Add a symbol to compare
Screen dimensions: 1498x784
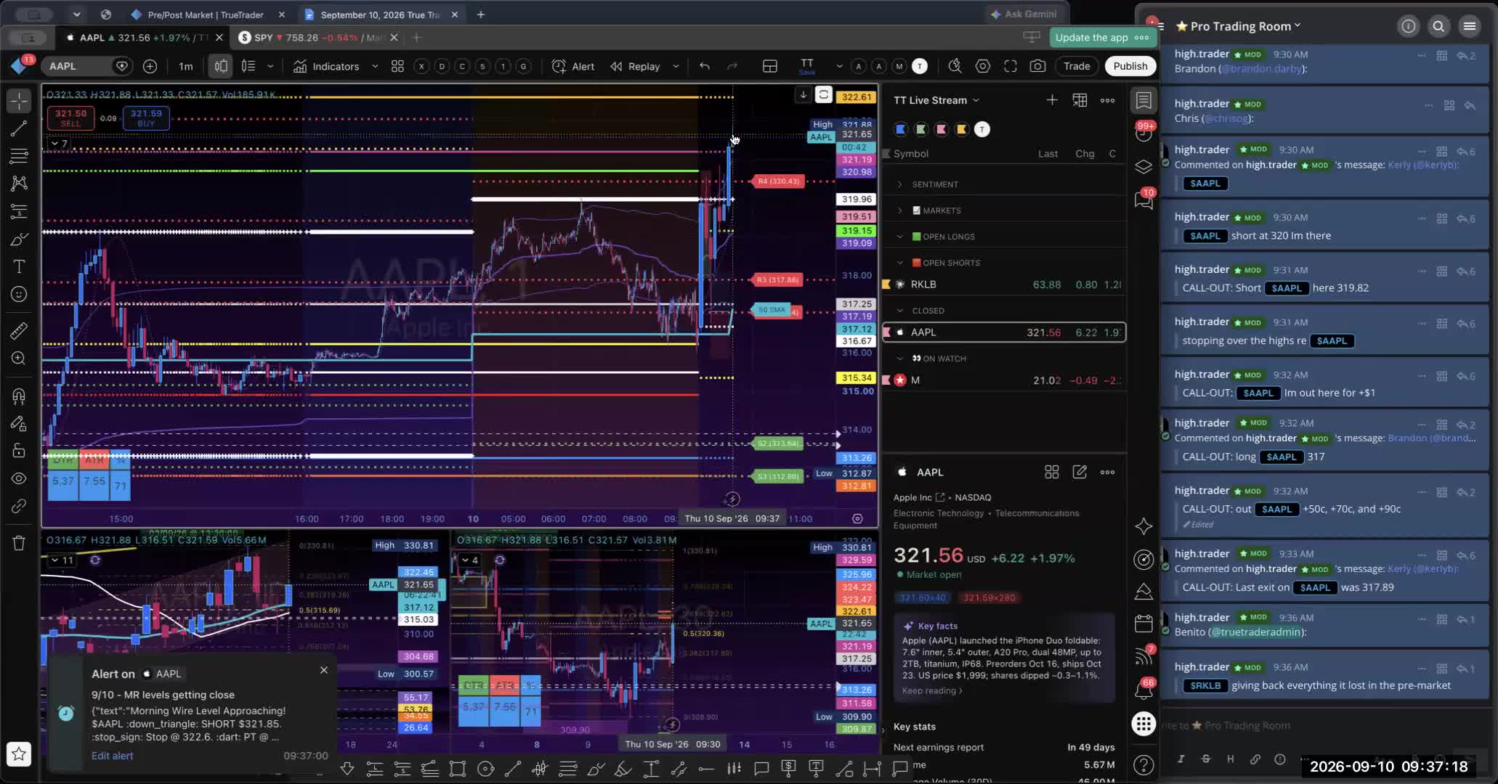tap(150, 66)
